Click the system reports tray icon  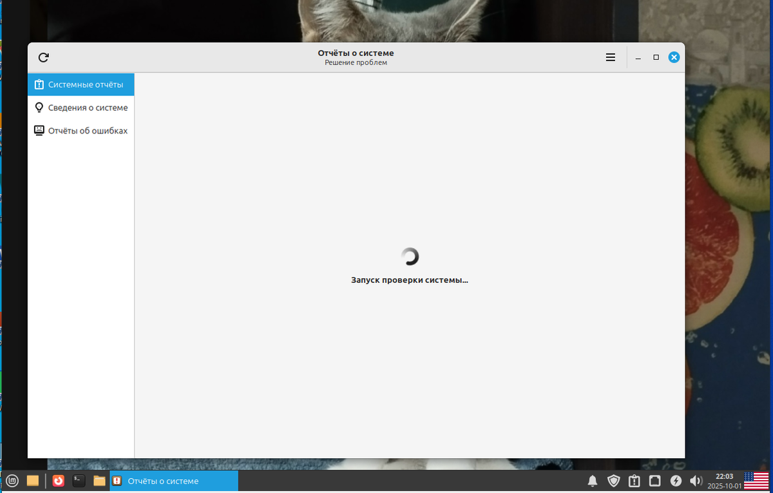click(634, 481)
